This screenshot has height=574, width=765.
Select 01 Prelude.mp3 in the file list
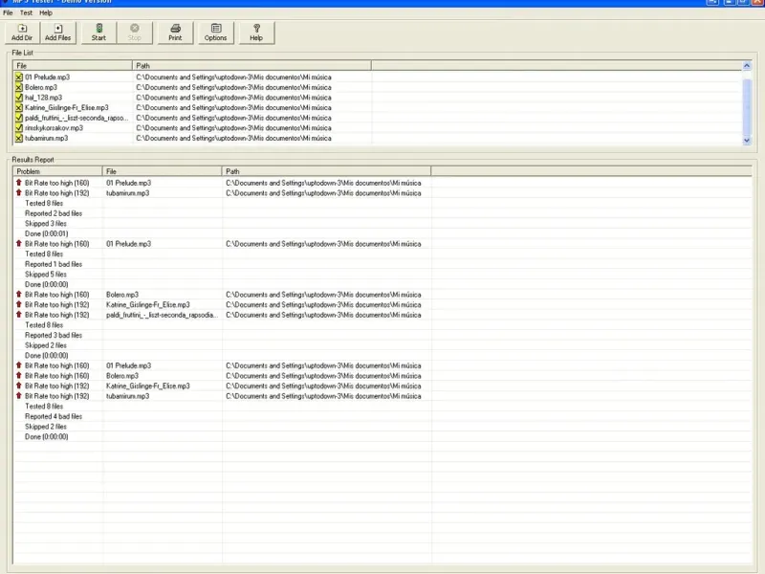[47, 77]
